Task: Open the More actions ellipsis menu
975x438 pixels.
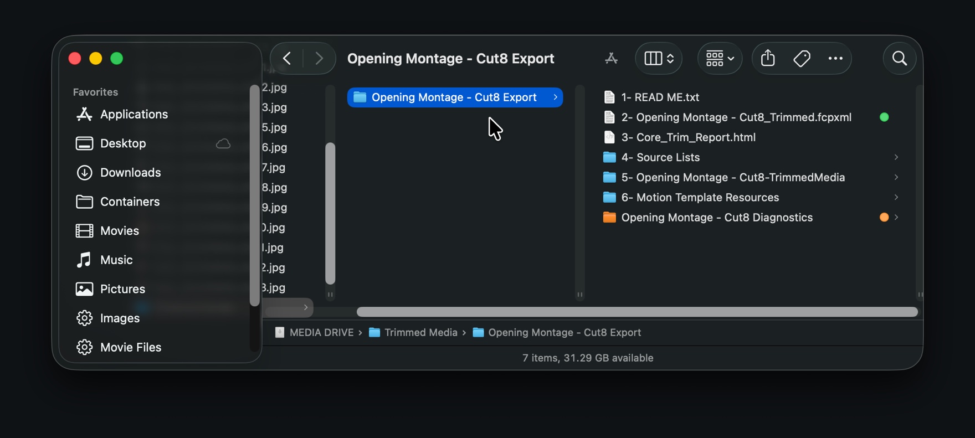Action: (x=835, y=58)
